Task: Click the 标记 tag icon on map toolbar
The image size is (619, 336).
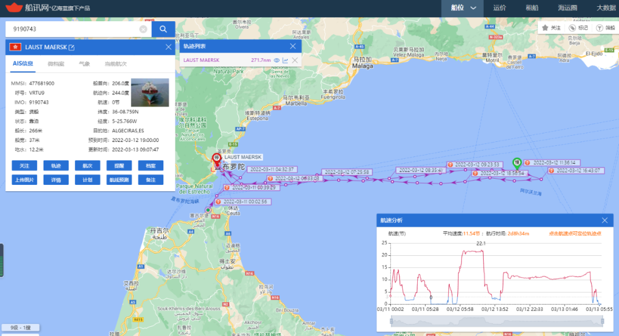Action: click(572, 27)
